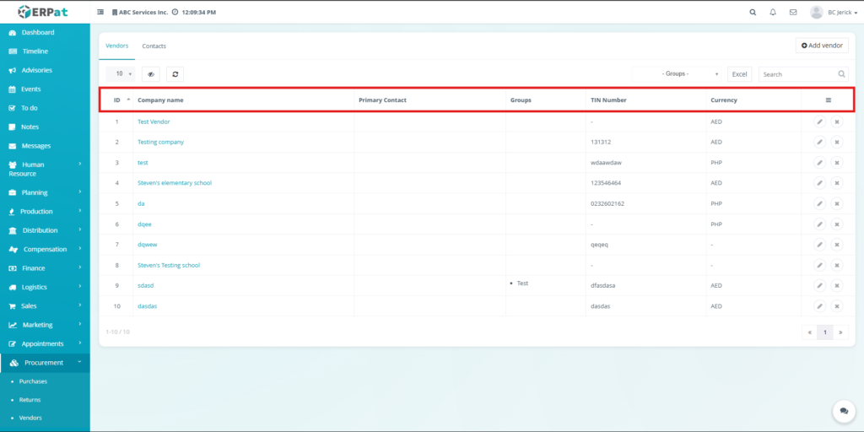Open the Groups filter dropdown
This screenshot has height=432, width=864.
pos(678,74)
